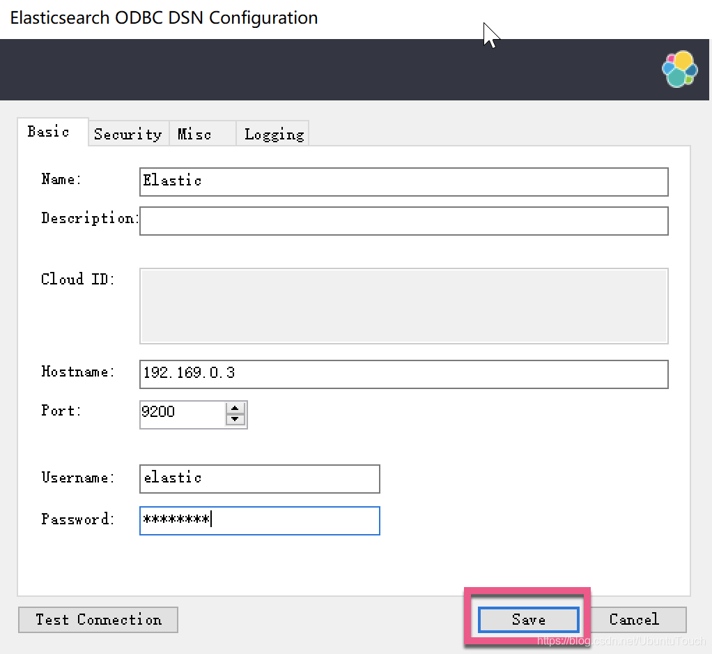Click into the Description text box
This screenshot has height=654, width=712.
403,220
